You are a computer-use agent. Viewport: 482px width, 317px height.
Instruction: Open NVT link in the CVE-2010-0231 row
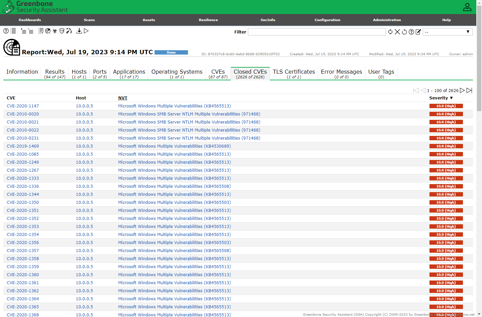[189, 138]
